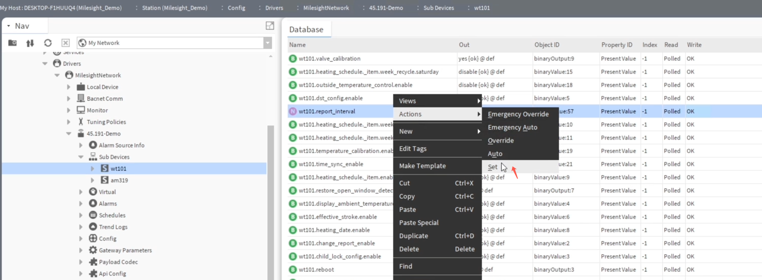Sort by the Write column header
762x280 pixels.
(694, 45)
